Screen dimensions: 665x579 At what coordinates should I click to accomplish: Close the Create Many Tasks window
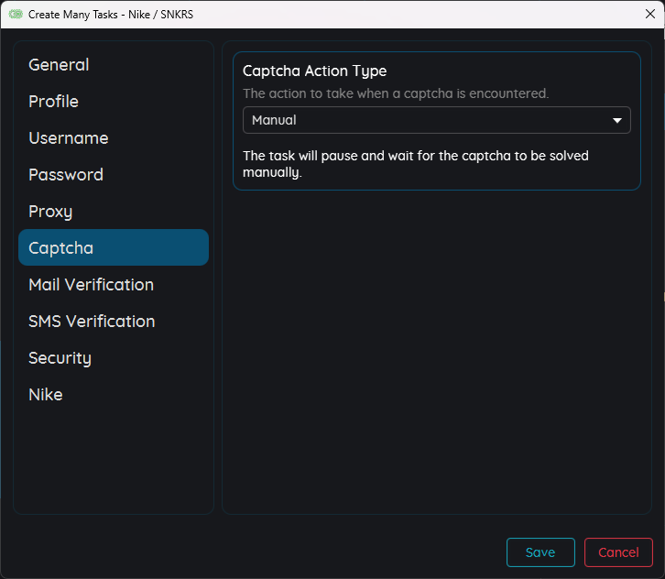click(649, 14)
